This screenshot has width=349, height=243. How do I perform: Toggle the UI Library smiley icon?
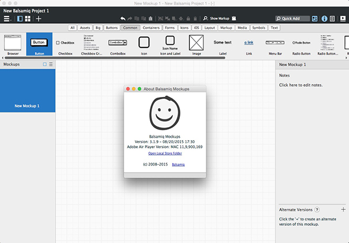point(315,19)
